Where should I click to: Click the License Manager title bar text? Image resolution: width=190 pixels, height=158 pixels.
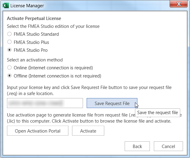[x=27, y=5]
